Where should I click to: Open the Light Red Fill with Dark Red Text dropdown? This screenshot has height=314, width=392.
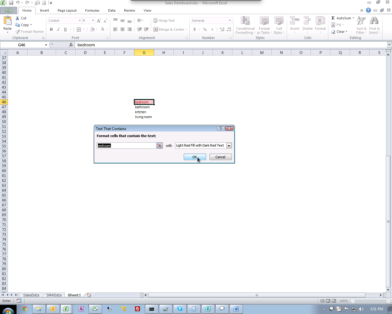(x=229, y=145)
